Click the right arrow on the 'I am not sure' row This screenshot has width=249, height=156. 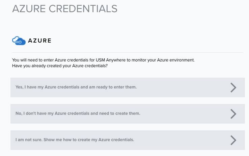coord(233,140)
